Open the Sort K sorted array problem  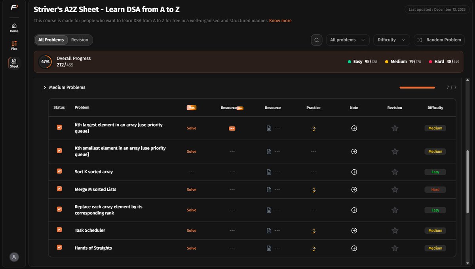coord(94,172)
